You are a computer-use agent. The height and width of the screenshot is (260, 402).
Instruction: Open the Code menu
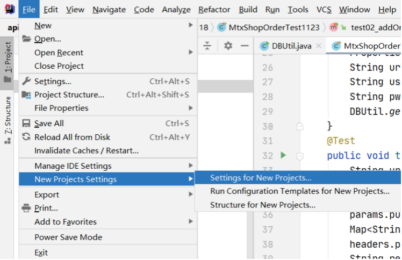pos(144,9)
